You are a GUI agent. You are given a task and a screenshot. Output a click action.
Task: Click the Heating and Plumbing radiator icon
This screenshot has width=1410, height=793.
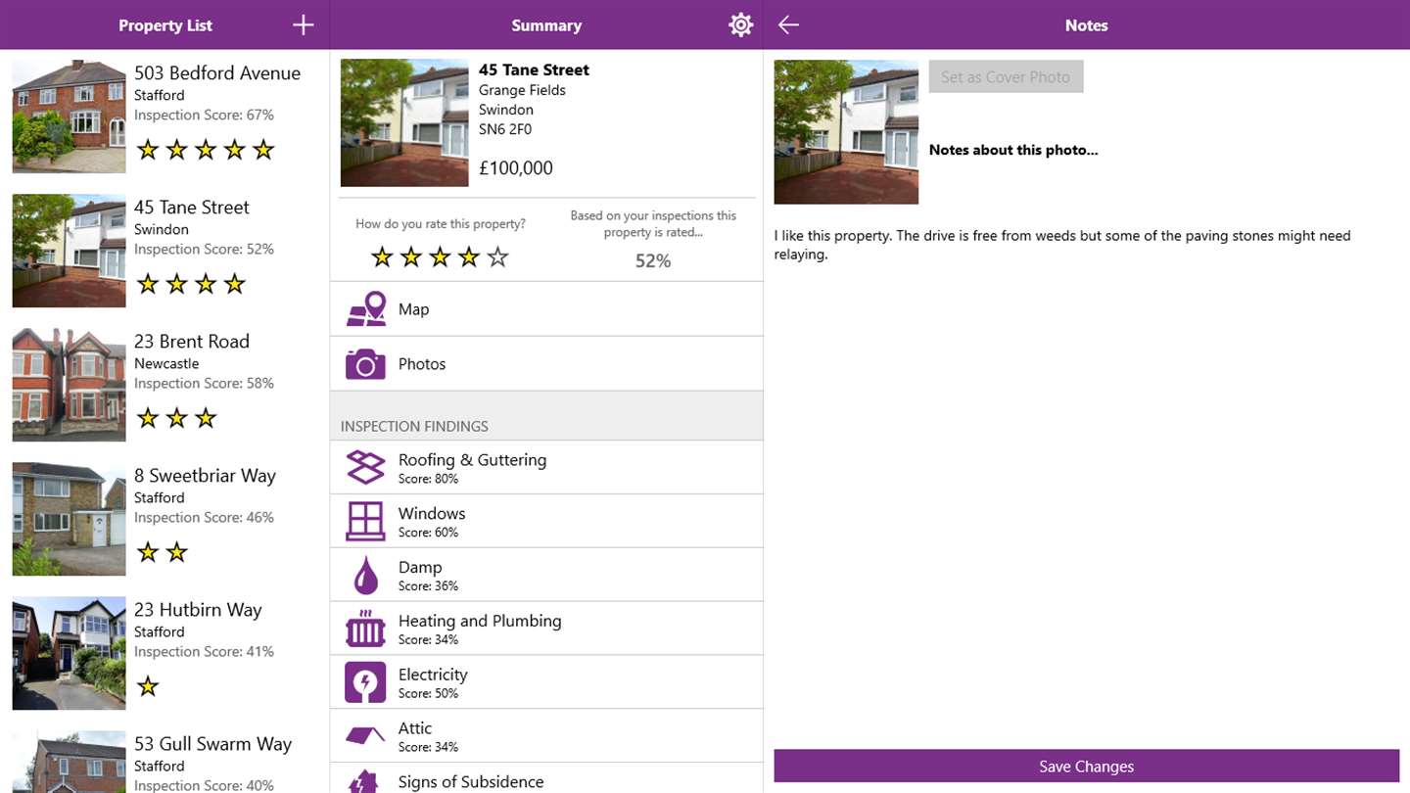coord(365,630)
